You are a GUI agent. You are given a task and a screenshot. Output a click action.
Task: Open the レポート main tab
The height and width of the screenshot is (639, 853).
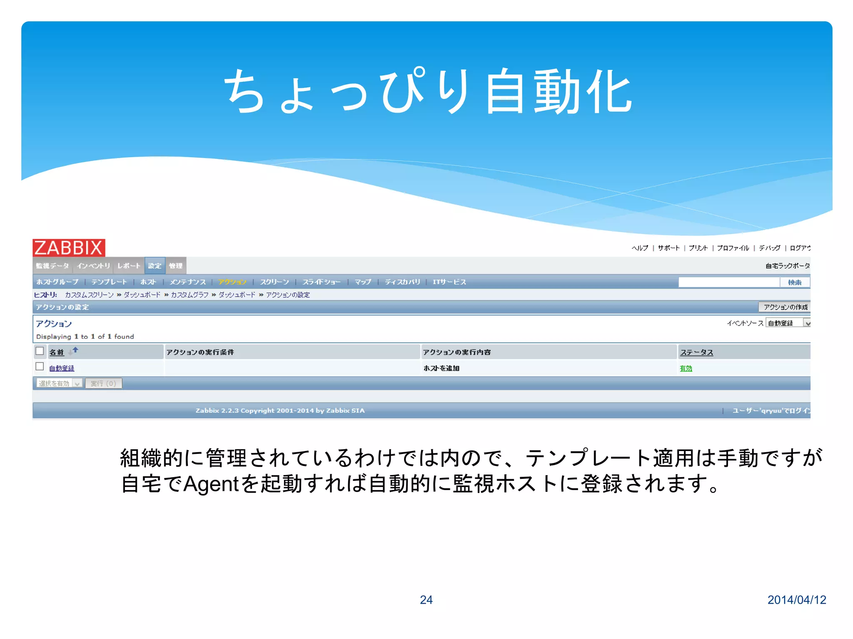(x=129, y=266)
